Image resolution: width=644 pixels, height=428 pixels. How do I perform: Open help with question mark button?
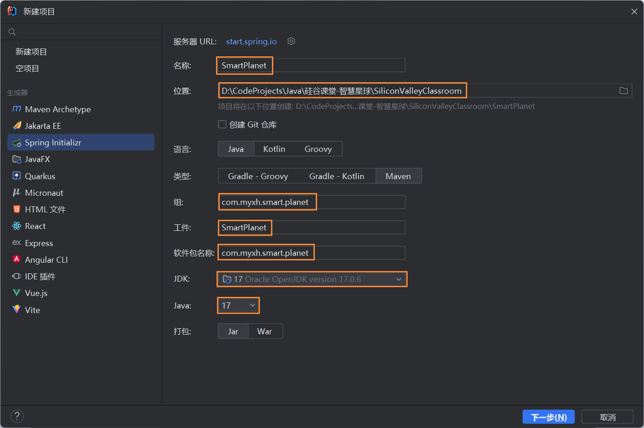[17, 416]
